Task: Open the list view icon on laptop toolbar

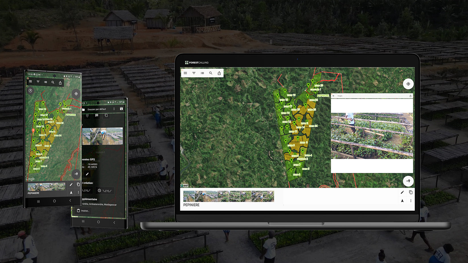Action: pos(202,73)
